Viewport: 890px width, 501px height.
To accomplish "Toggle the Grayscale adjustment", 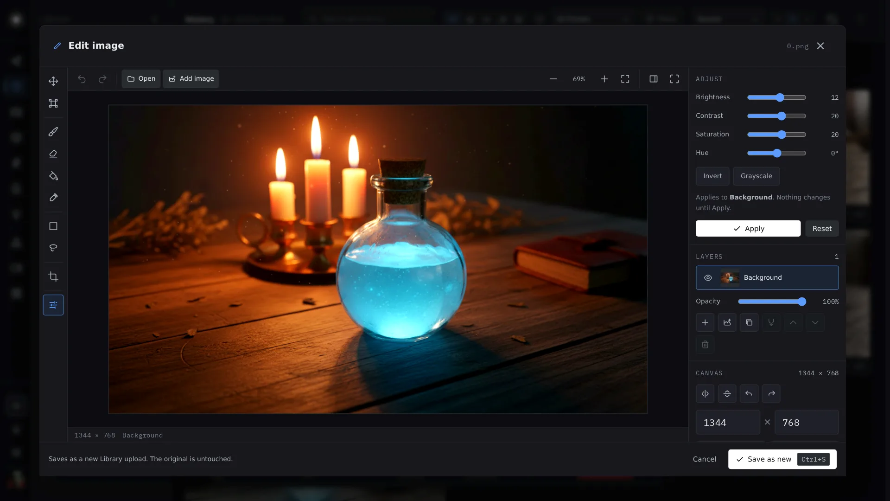I will pos(756,176).
